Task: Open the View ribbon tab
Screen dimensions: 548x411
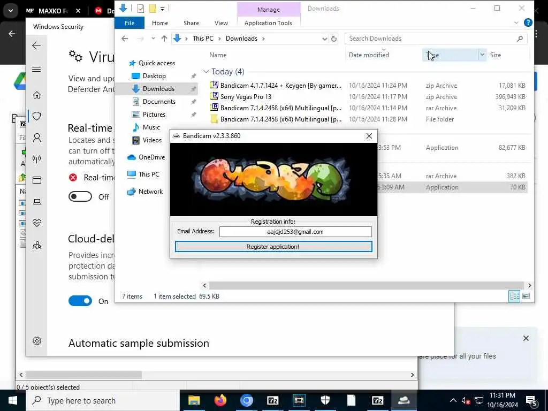Action: tap(221, 23)
